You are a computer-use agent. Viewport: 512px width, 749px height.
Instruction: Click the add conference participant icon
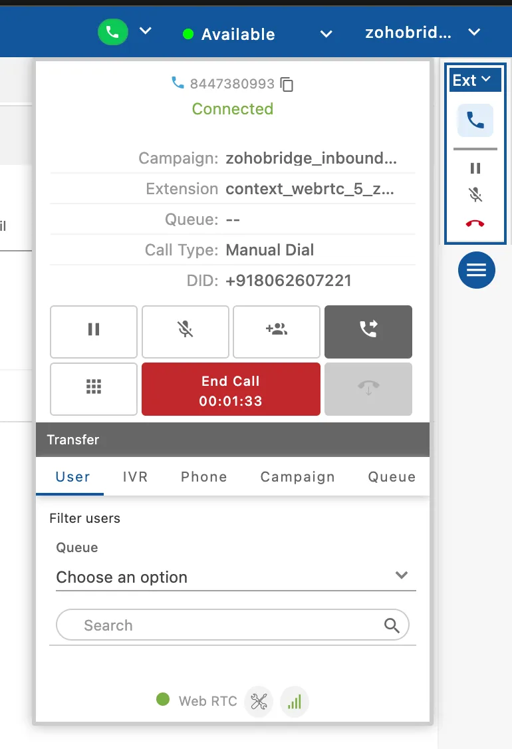point(277,331)
